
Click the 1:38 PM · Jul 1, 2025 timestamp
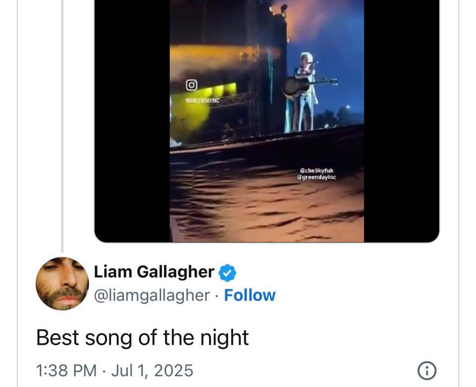coord(115,370)
